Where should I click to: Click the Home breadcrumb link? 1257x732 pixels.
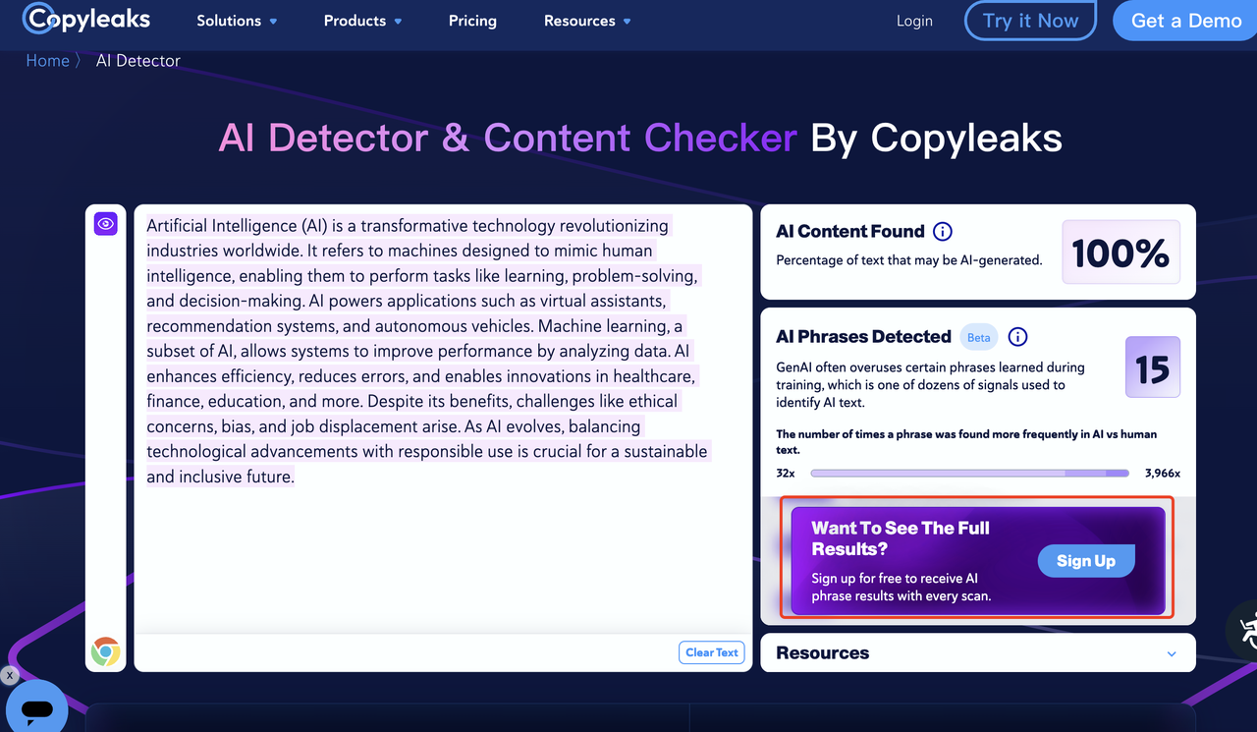point(47,61)
